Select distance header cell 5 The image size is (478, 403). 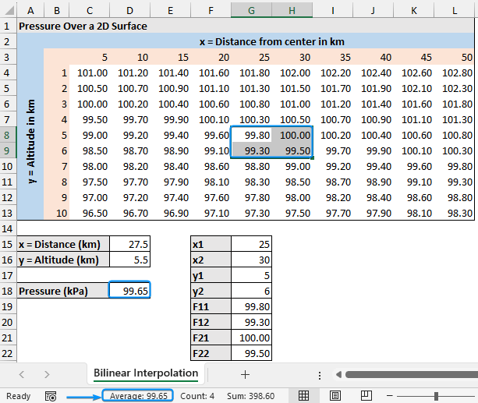90,58
